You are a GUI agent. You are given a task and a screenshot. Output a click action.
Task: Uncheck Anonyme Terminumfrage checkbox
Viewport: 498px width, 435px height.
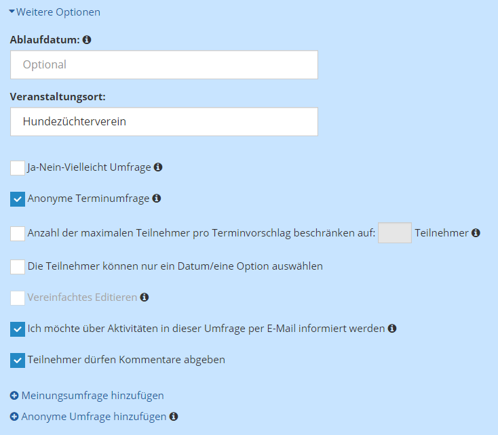click(18, 199)
